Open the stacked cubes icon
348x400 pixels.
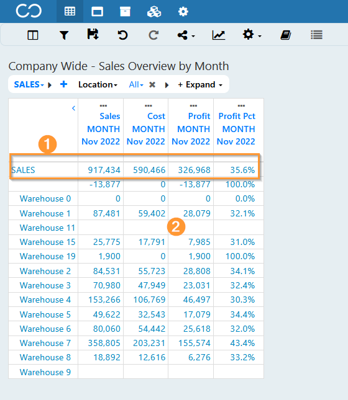click(154, 12)
